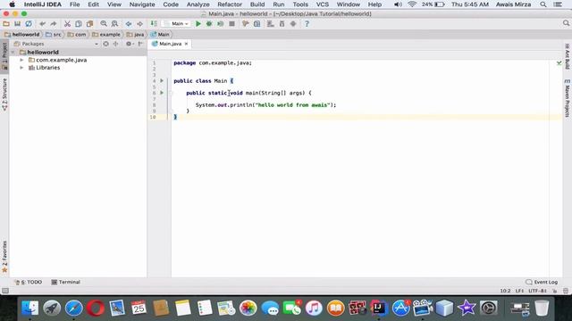Click the Undo arrow icon
This screenshot has height=321, width=572.
coord(42,24)
